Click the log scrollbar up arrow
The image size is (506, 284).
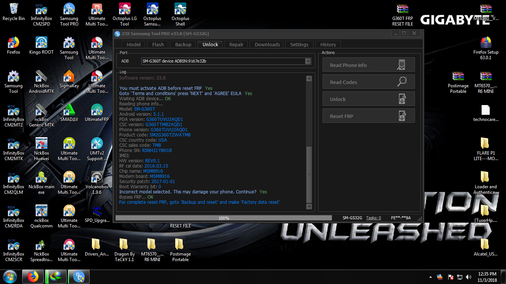pos(309,78)
